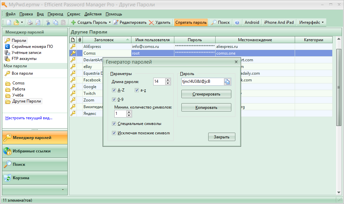
Task: Click the Open folder toolbar icon
Action: (x=16, y=22)
